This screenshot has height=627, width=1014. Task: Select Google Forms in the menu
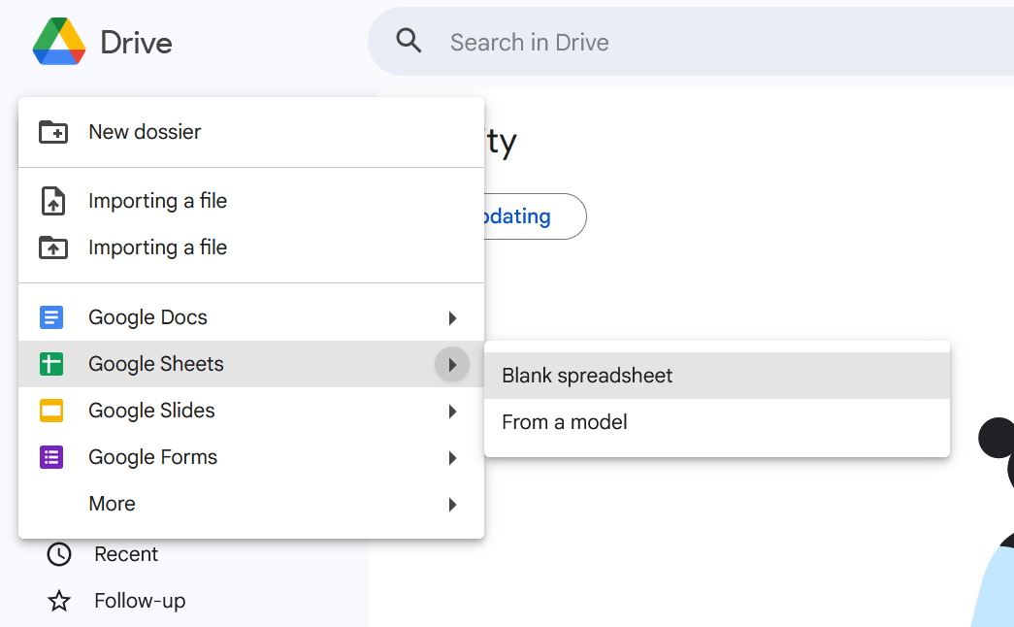[251, 457]
